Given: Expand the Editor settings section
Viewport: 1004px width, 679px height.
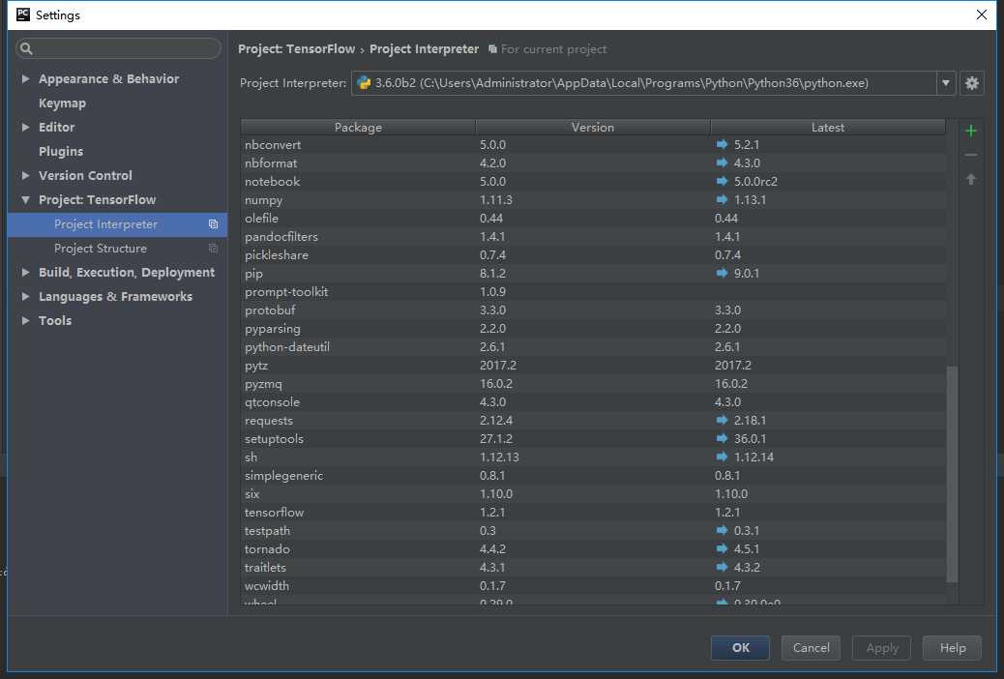Looking at the screenshot, I should click(x=25, y=128).
